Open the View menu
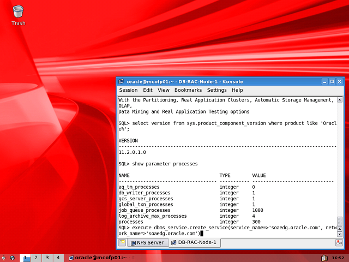Viewport: 349px width, 262px height. [x=164, y=90]
